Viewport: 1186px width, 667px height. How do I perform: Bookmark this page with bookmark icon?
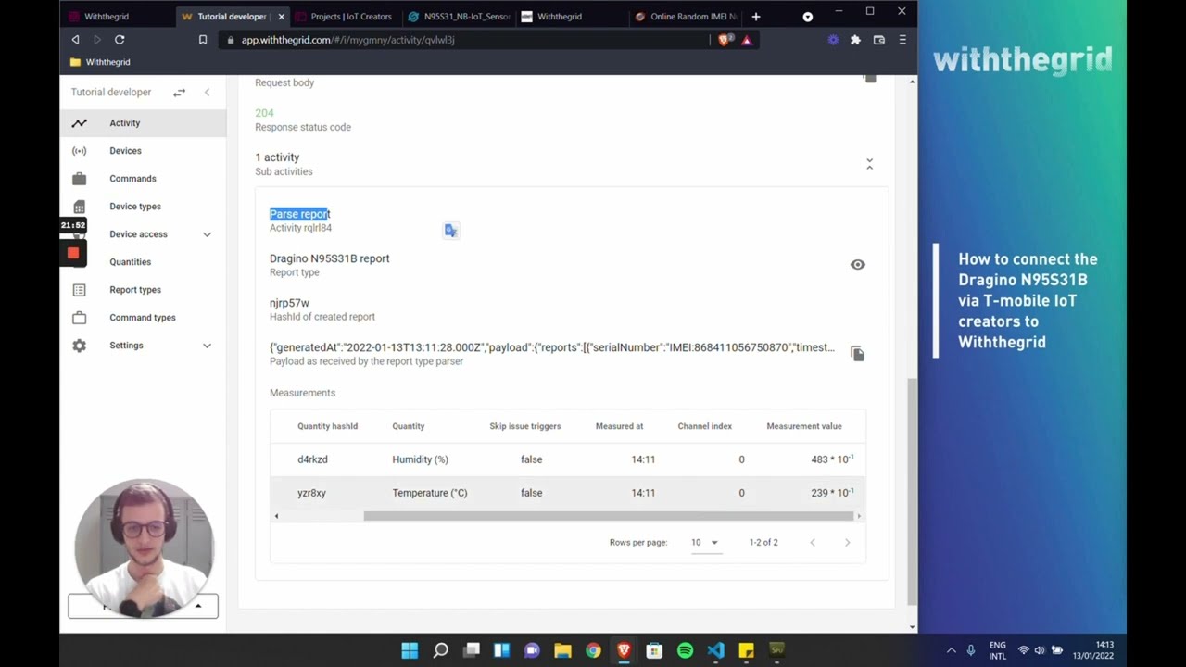203,40
